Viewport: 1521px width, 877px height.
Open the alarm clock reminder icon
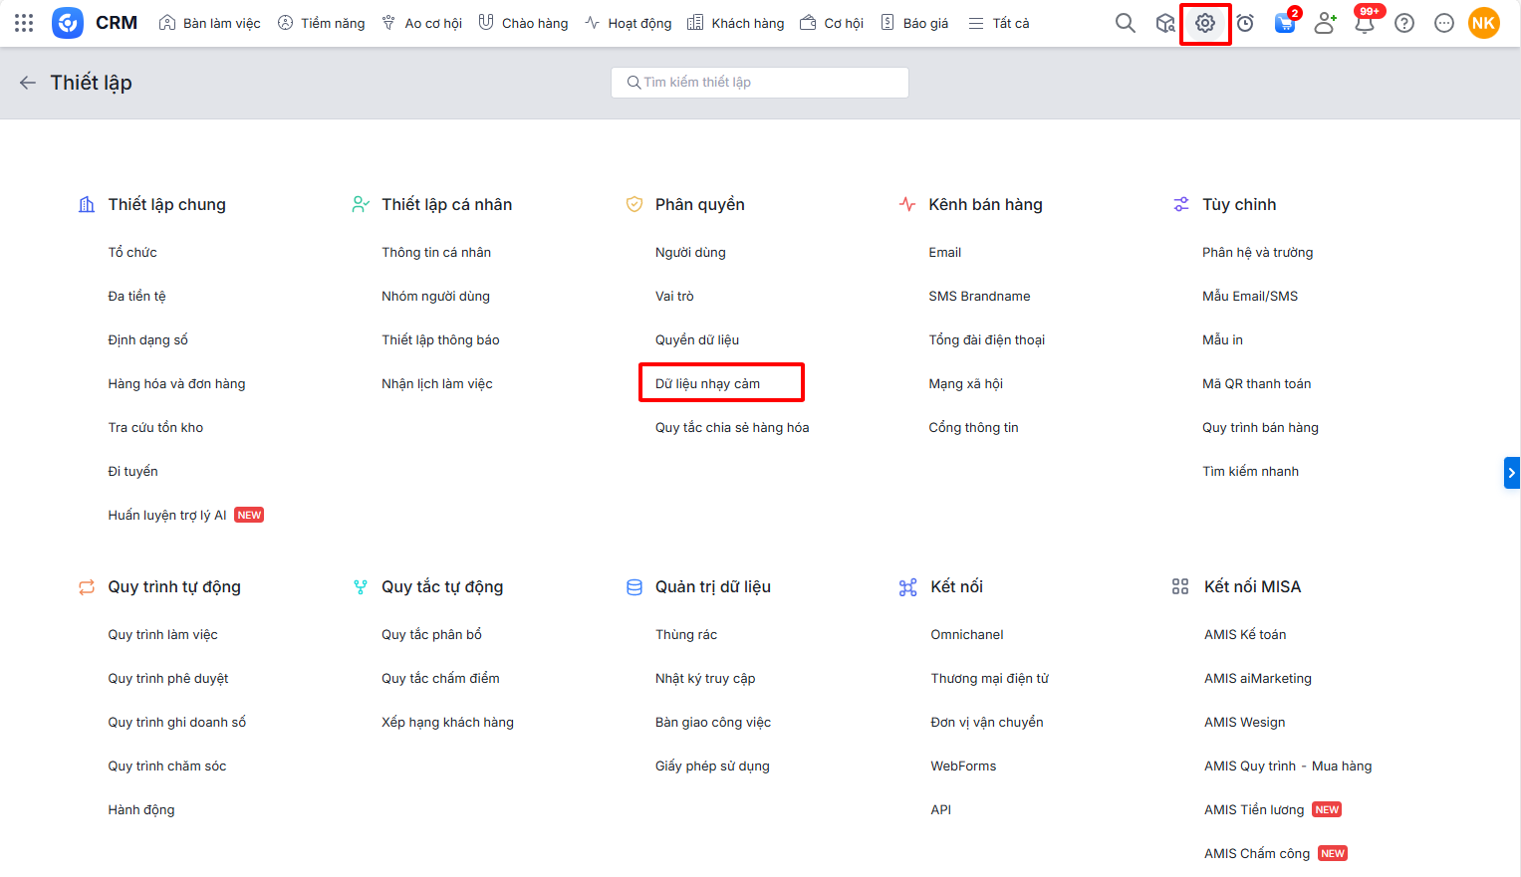coord(1244,23)
